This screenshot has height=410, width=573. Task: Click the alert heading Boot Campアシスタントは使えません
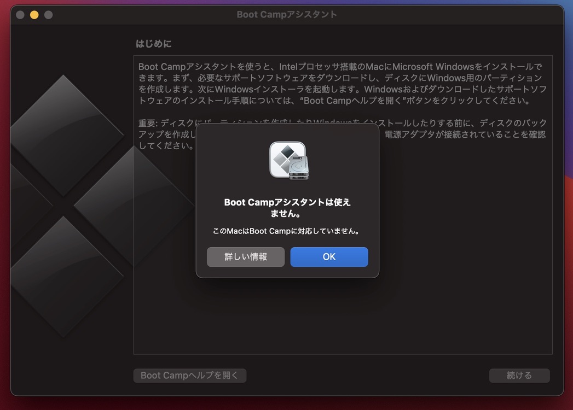click(x=287, y=207)
